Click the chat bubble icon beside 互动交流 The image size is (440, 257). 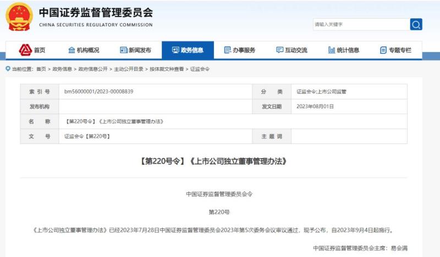280,50
